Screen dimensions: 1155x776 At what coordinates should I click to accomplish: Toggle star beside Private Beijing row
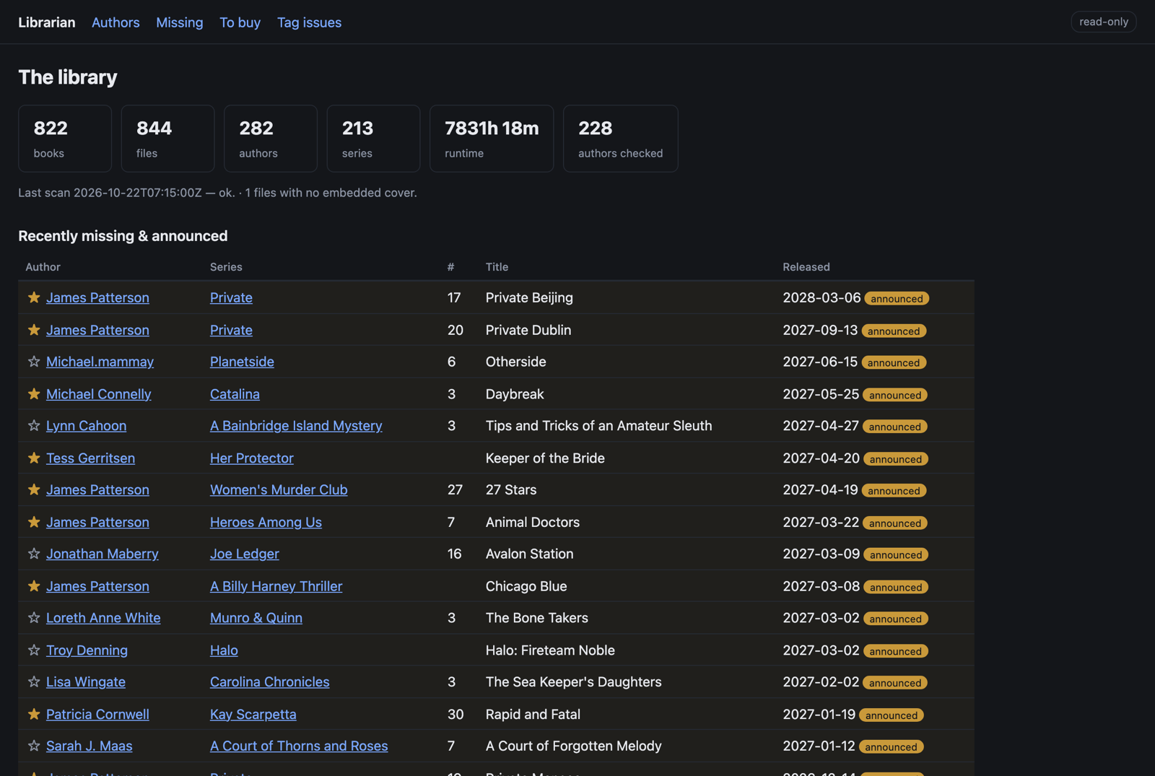[x=34, y=297]
